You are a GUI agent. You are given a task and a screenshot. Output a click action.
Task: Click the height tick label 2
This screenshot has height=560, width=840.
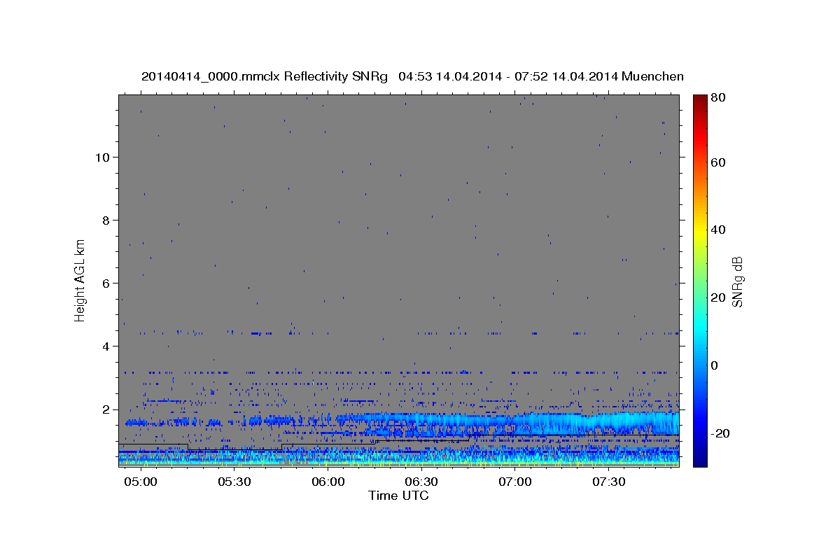[106, 409]
